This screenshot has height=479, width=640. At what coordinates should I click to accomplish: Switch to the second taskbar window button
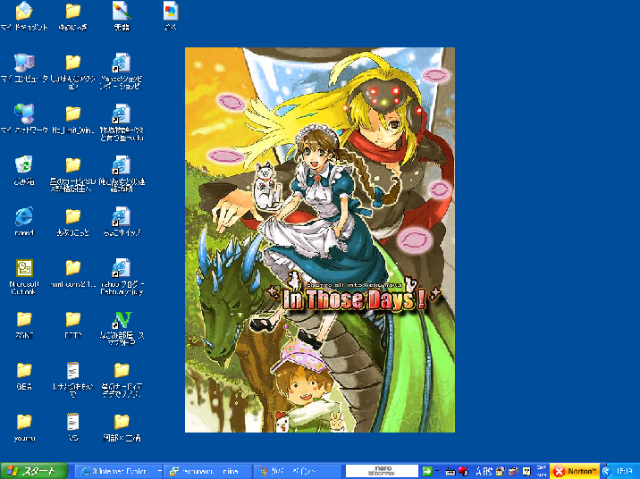[208, 471]
